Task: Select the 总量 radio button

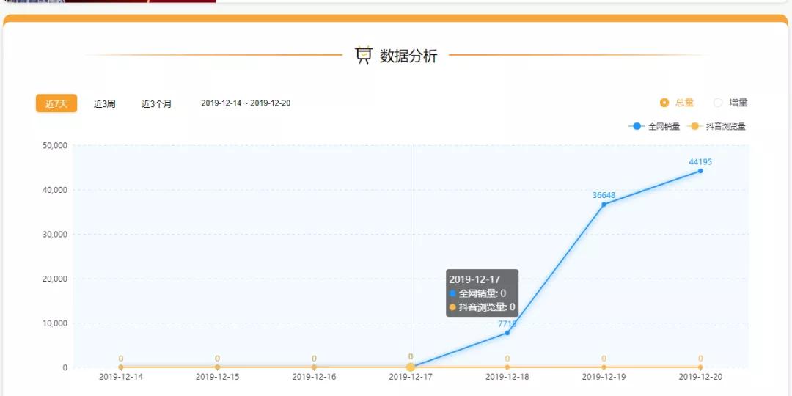Action: (664, 103)
